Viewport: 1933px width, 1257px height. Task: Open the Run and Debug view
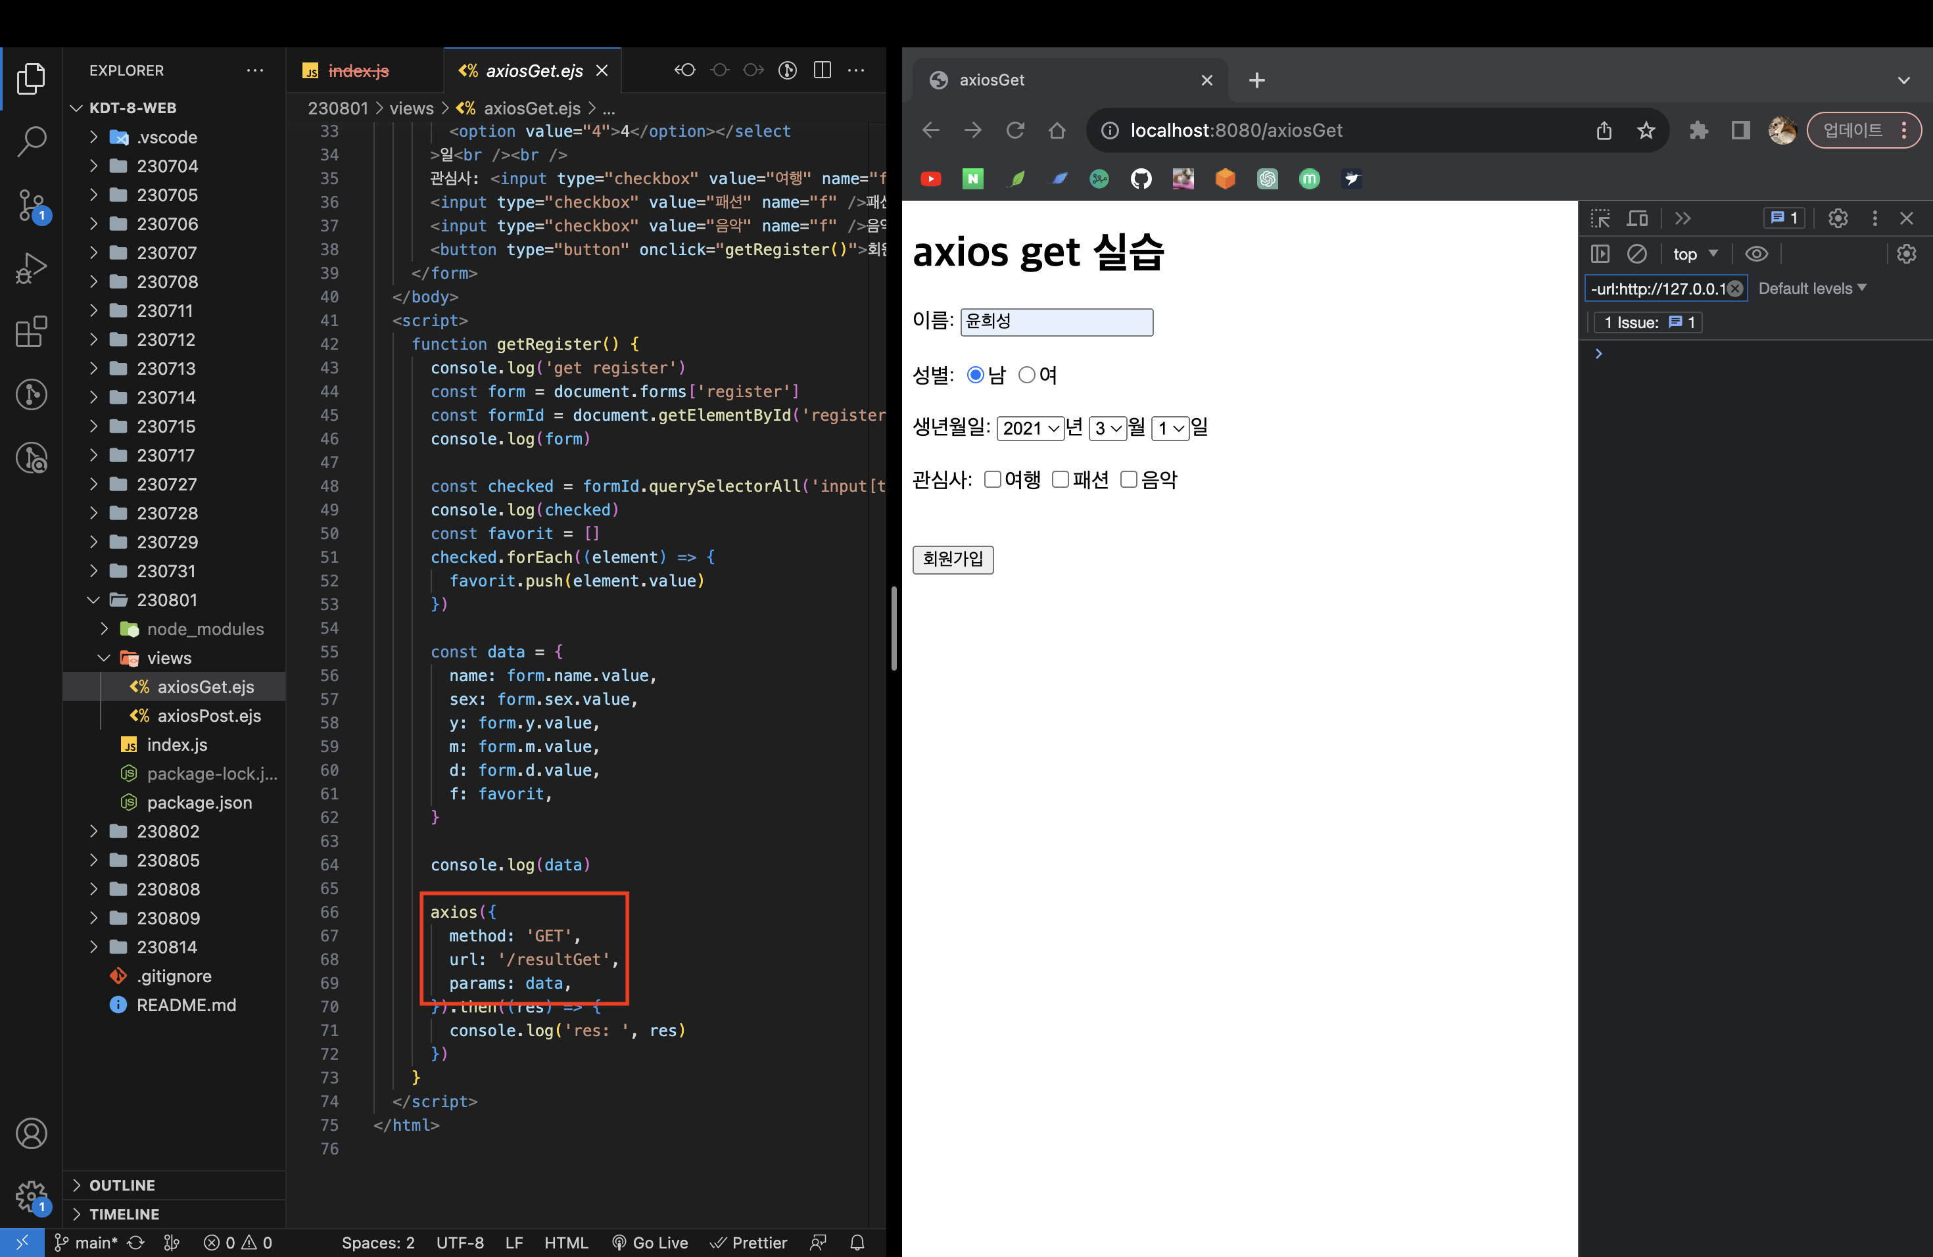tap(31, 269)
